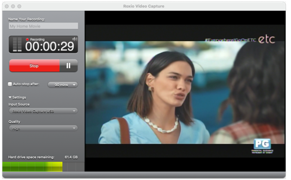Click the 00:00:29 recording timer
This screenshot has width=291, height=180.
[x=49, y=46]
